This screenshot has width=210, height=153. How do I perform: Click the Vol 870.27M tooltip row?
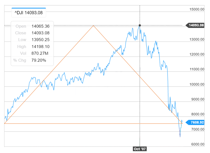[32, 54]
